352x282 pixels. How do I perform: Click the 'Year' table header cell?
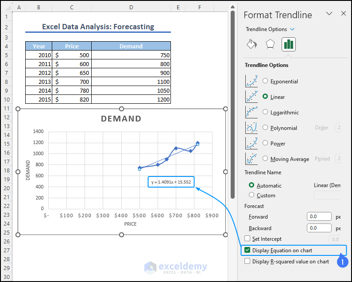point(39,46)
